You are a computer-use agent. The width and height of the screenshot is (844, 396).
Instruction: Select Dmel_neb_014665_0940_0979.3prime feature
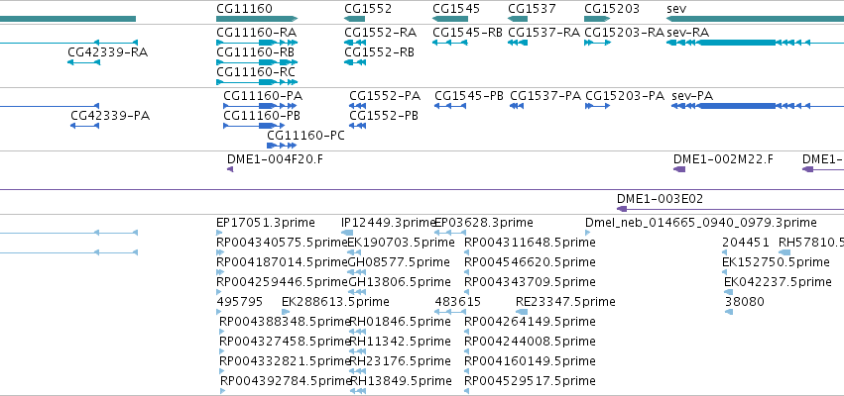(x=588, y=233)
